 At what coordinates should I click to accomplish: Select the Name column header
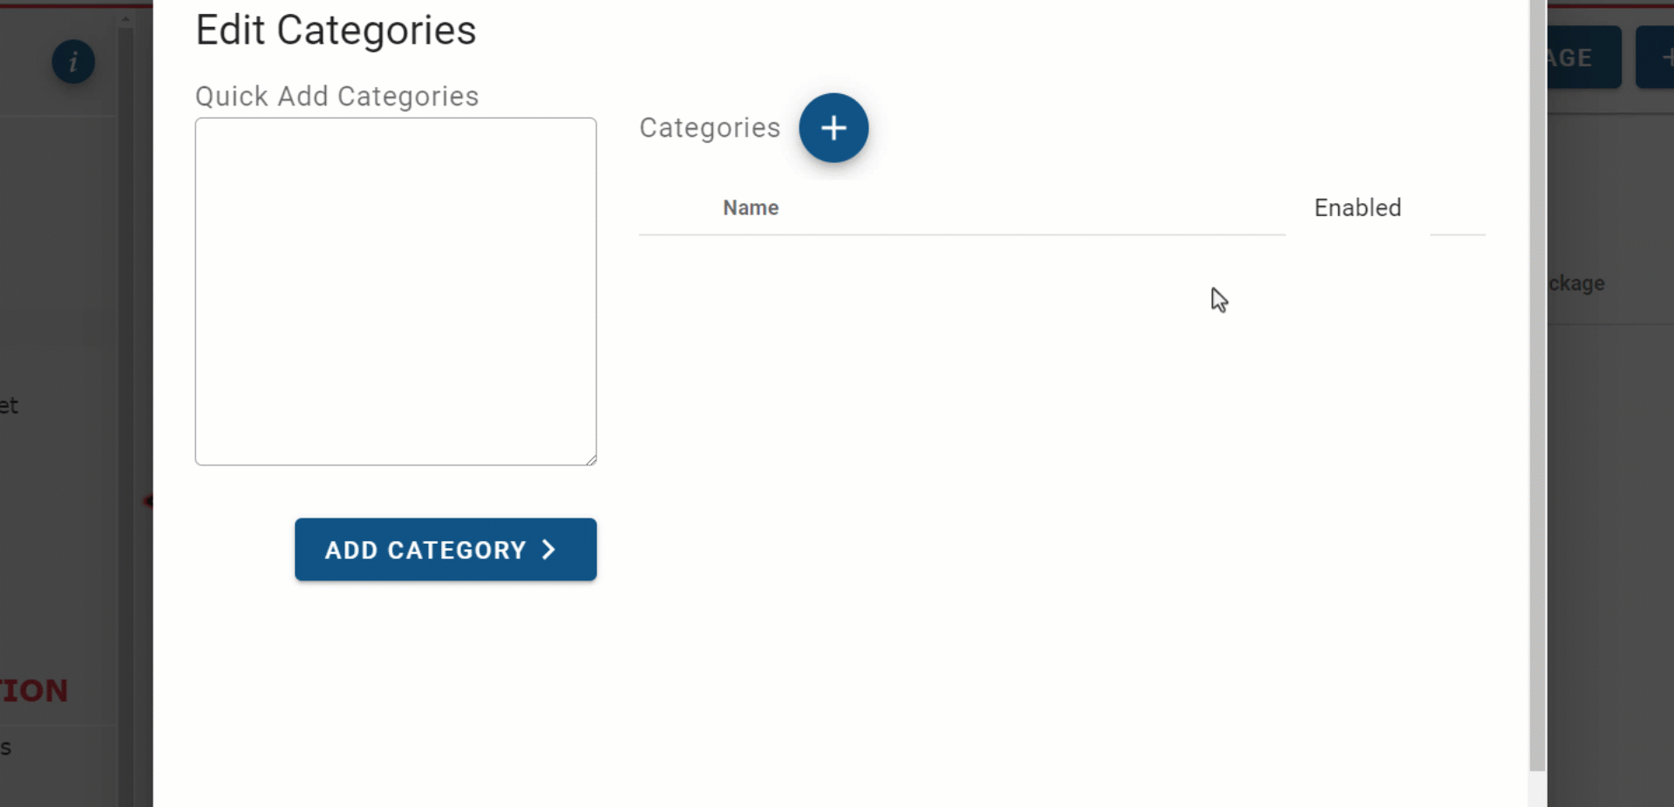pyautogui.click(x=750, y=207)
